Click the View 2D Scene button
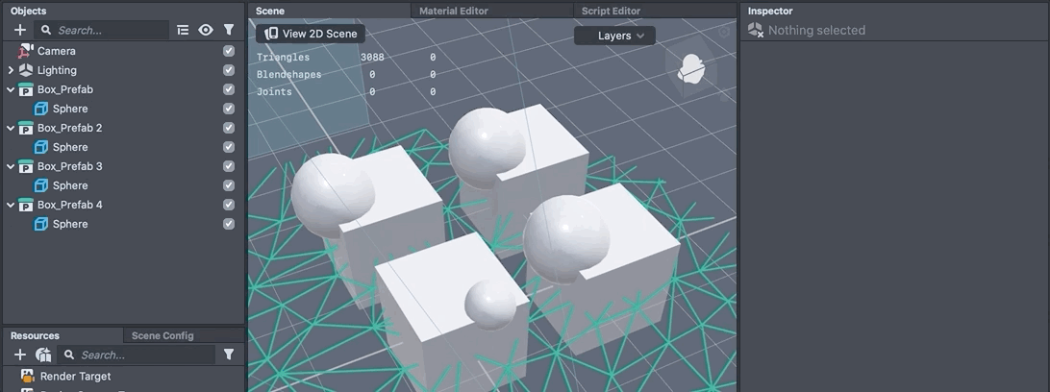The image size is (1050, 392). (311, 34)
